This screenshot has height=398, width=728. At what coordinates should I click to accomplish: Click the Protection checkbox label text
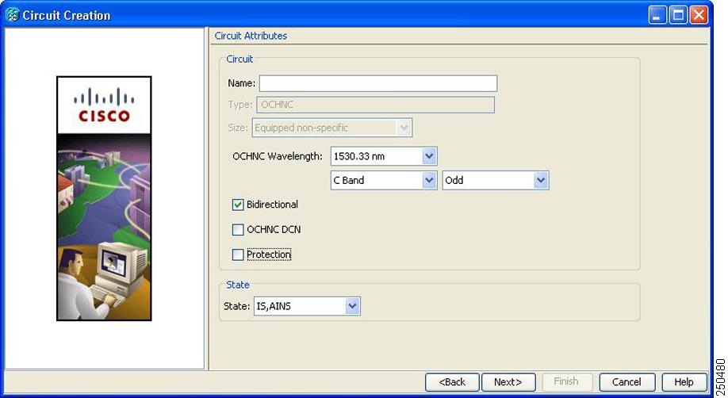click(x=269, y=254)
